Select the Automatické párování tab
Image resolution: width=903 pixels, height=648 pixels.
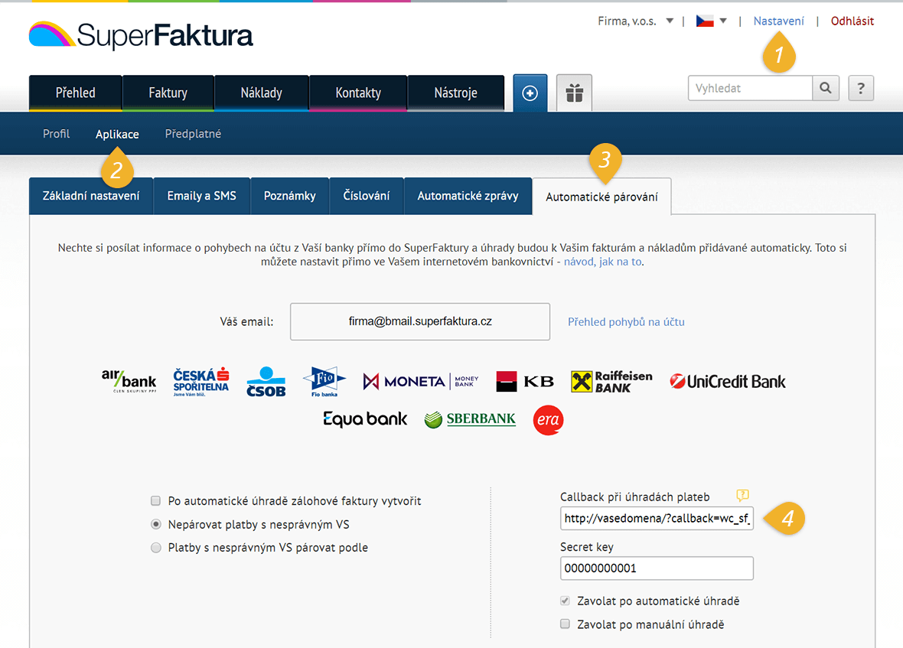(x=601, y=197)
